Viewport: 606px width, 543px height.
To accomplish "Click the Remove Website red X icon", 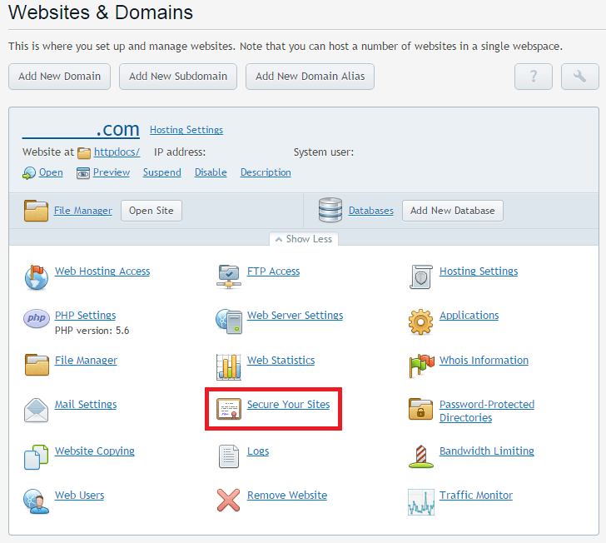I will [x=229, y=500].
